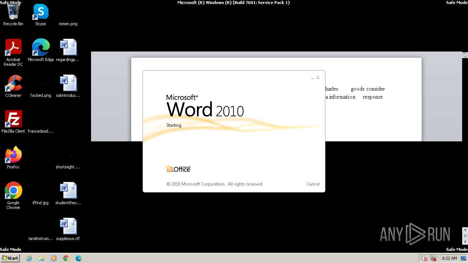468x263 pixels.
Task: Launch Acrobat Reader DC shortcut
Action: 13,53
